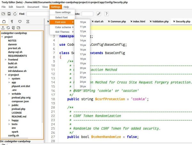Click the paragraph symbol sidebar tab
The height and width of the screenshot is (145, 192).
[x=11, y=22]
